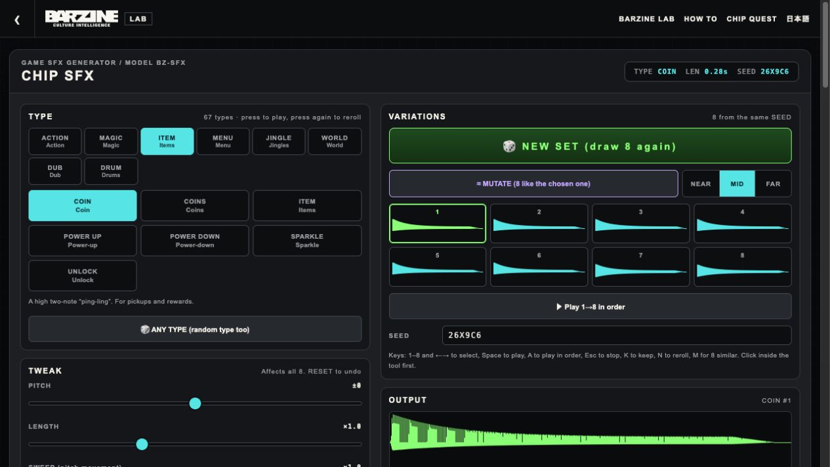Set mutation distance to NEAR
Screen dimensions: 830x467
pyautogui.click(x=701, y=184)
